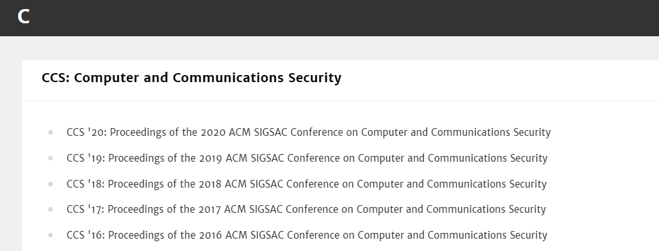Open the CCS '17 proceedings link
This screenshot has height=251, width=659.
point(306,209)
